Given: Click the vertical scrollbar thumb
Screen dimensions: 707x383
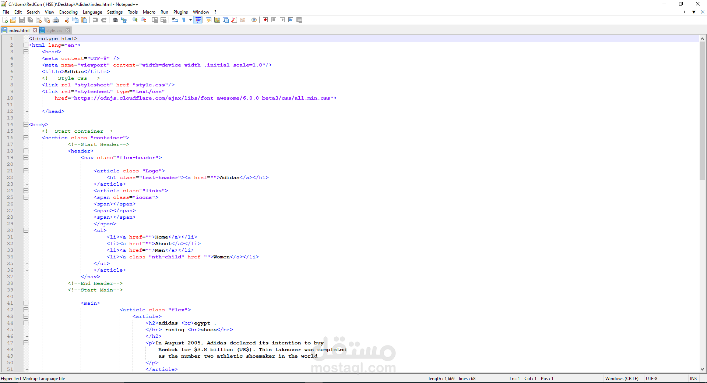Looking at the screenshot, I should coord(702,111).
